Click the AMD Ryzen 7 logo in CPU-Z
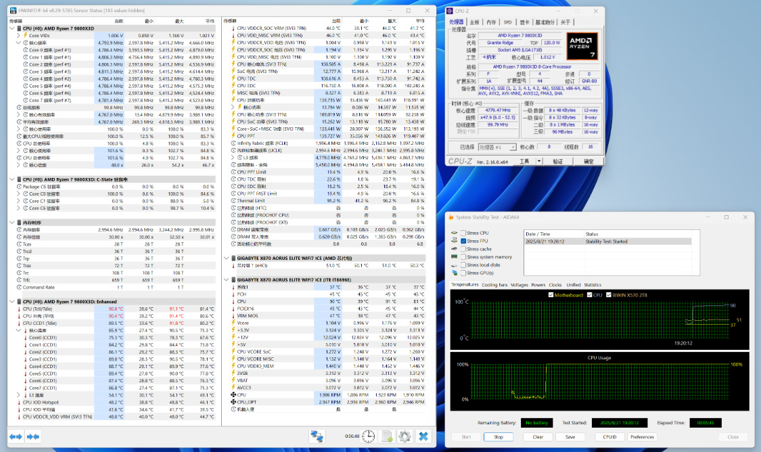 coord(582,47)
